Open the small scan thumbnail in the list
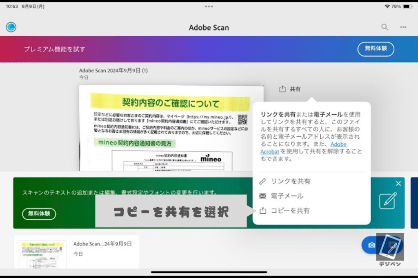This screenshot has width=418, height=278. (x=42, y=254)
